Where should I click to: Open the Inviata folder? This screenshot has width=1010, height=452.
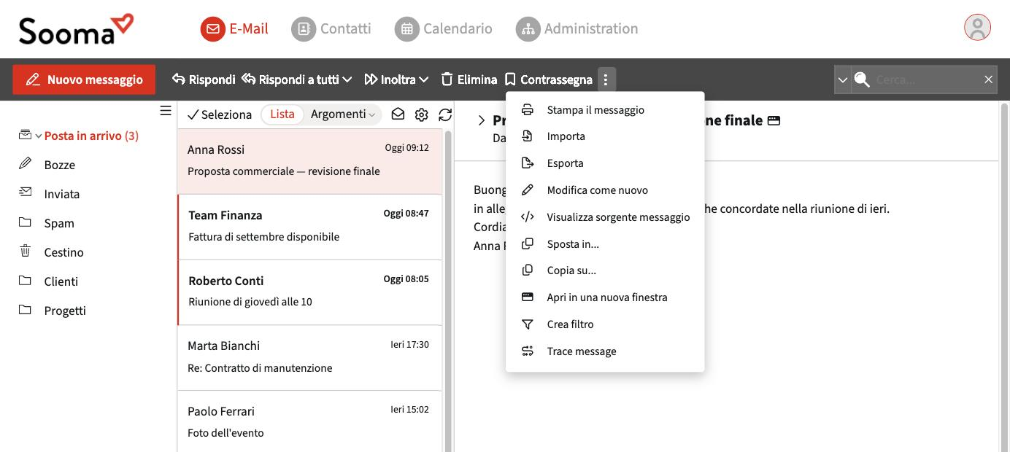click(x=62, y=194)
